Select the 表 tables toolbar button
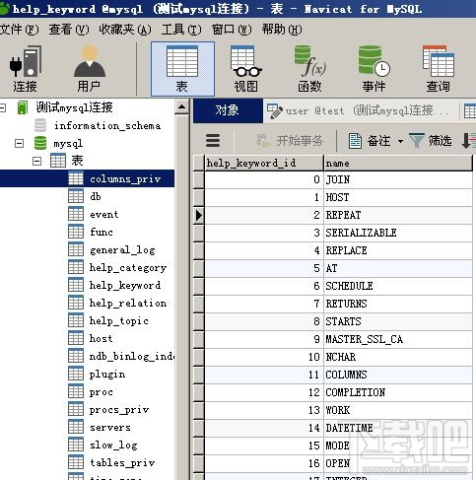476x480 pixels. [x=182, y=69]
